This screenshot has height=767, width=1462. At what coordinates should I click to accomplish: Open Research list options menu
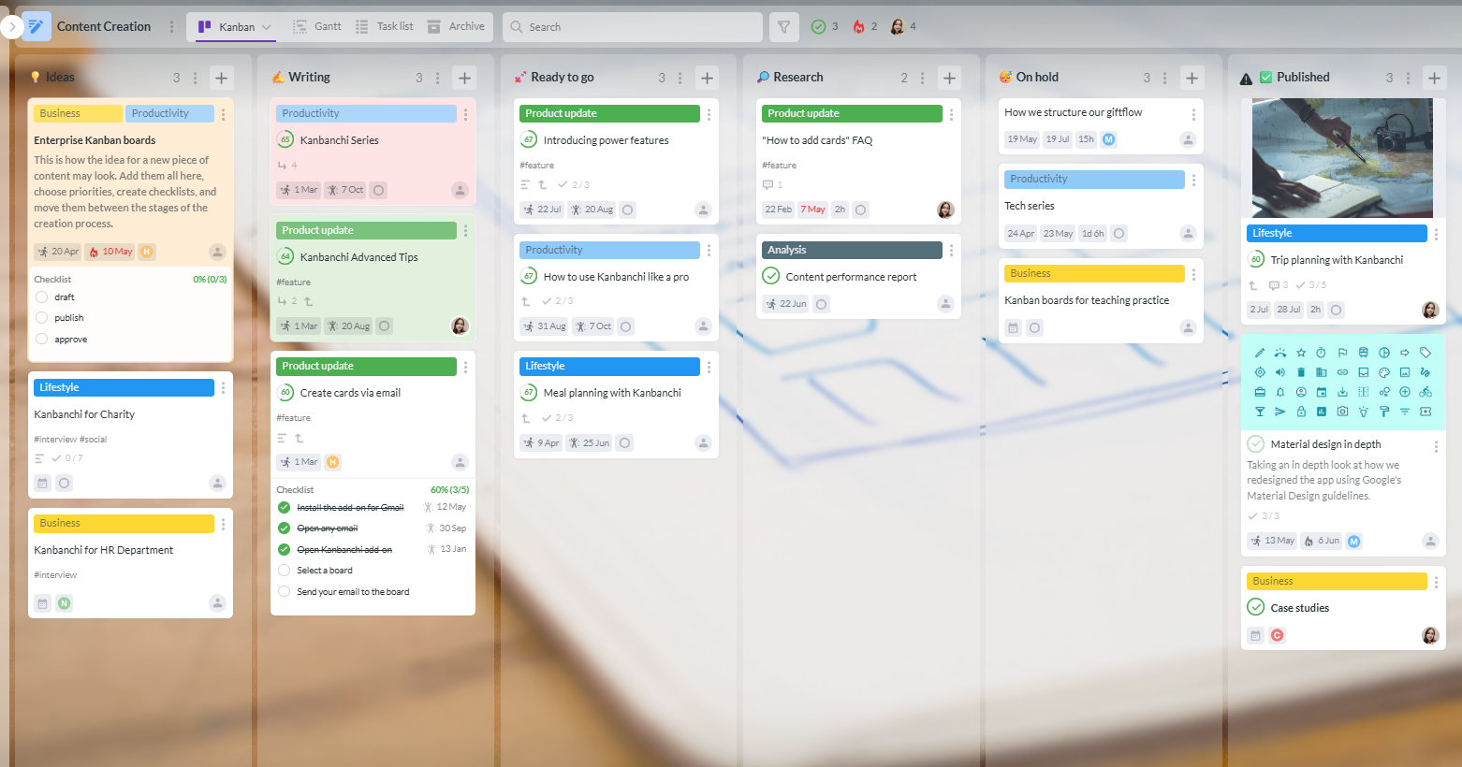[922, 78]
